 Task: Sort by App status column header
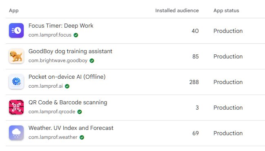click(x=226, y=11)
